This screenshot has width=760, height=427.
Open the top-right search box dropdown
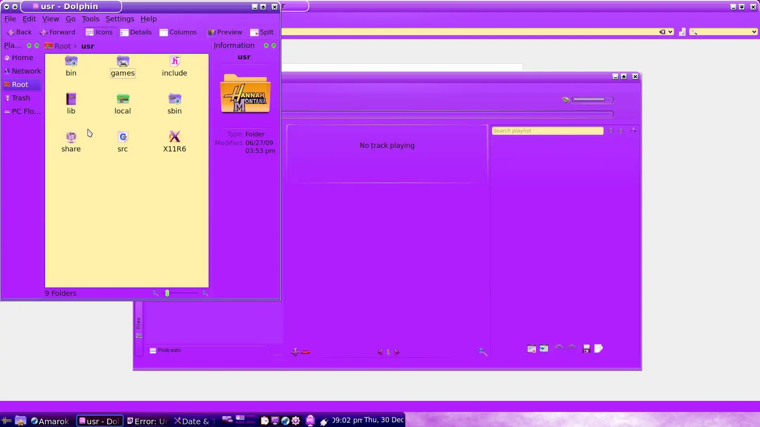pos(754,32)
